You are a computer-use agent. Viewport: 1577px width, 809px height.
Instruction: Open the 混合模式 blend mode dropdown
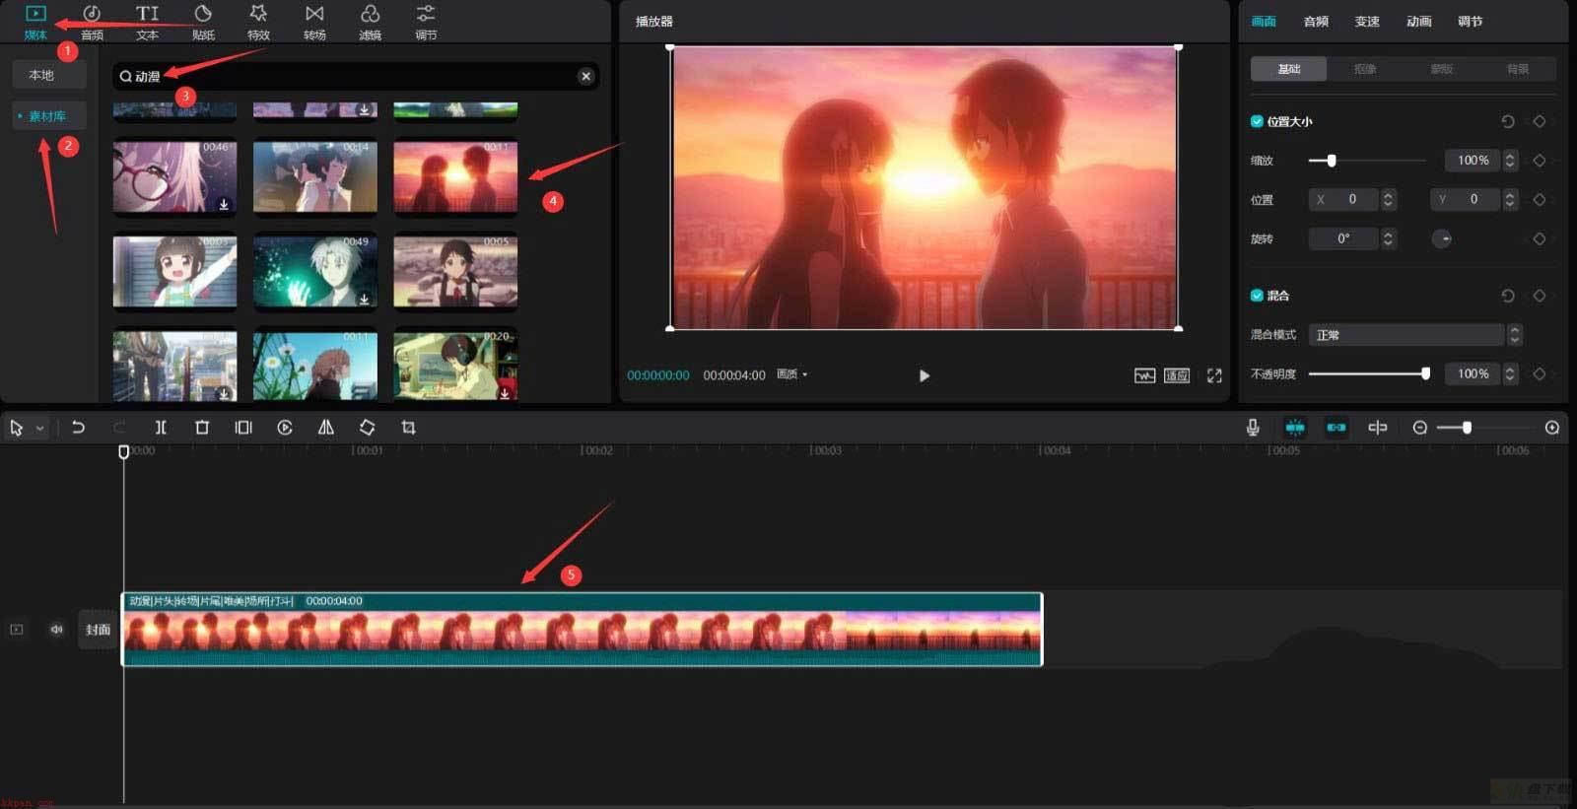pyautogui.click(x=1414, y=335)
